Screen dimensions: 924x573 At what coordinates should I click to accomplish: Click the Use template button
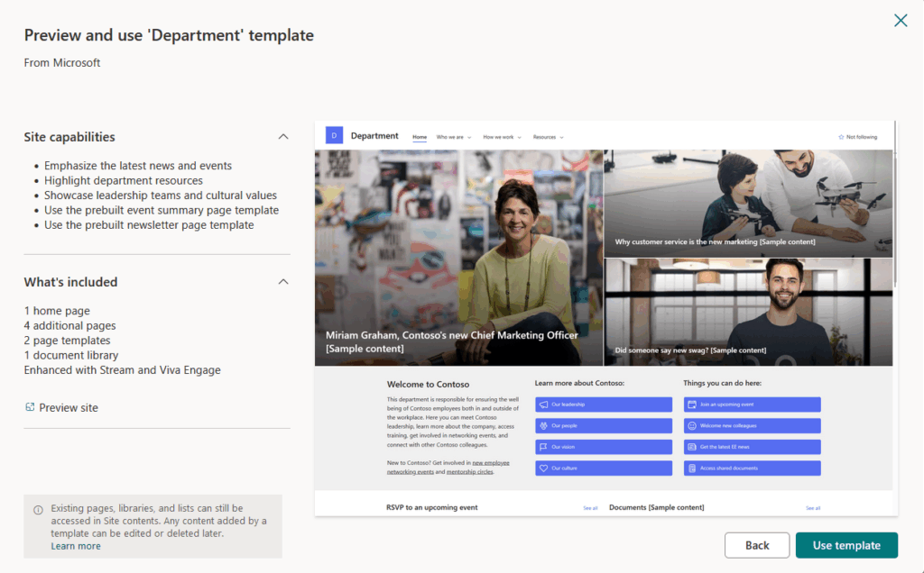pyautogui.click(x=846, y=545)
